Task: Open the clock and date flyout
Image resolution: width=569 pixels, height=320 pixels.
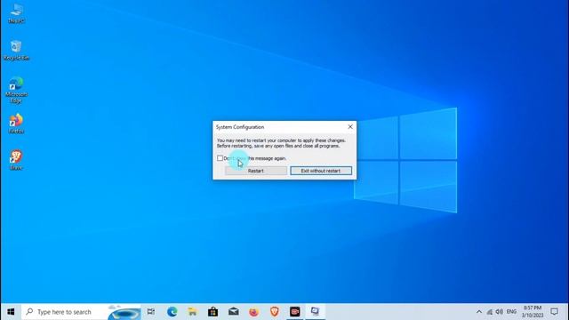Action: tap(533, 312)
